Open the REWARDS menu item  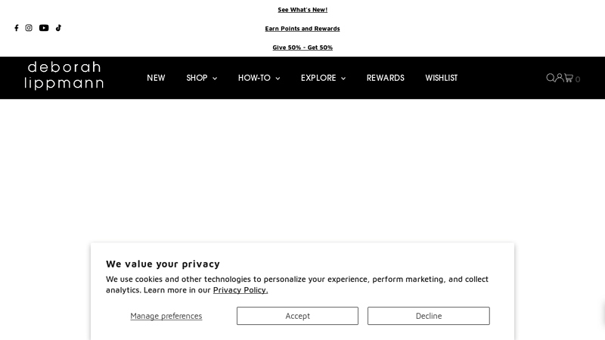pyautogui.click(x=386, y=78)
